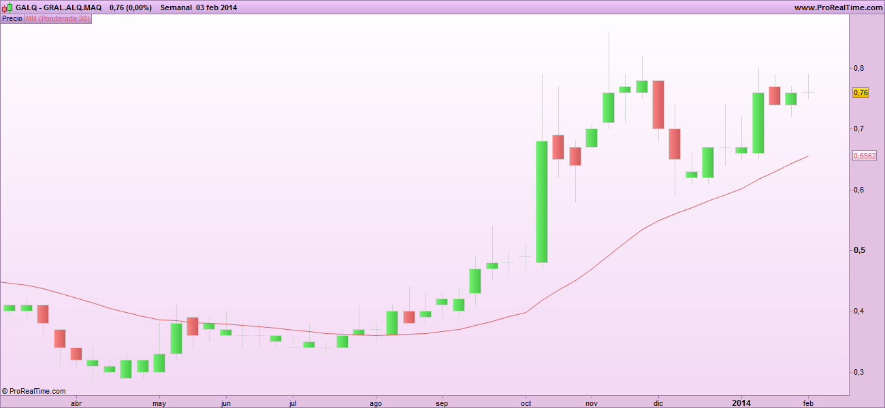Click the GALQ - GRAL.ALQ.MAQ ticker title

click(x=59, y=7)
